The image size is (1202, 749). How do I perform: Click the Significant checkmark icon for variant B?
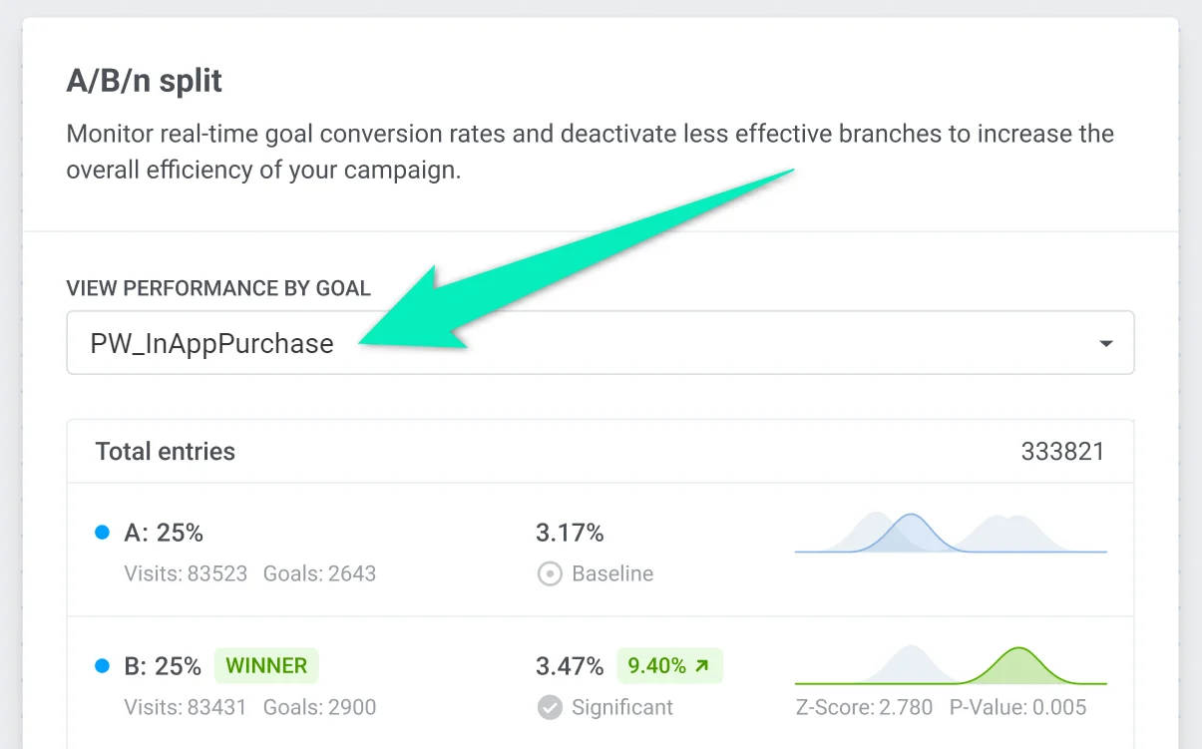[x=549, y=707]
